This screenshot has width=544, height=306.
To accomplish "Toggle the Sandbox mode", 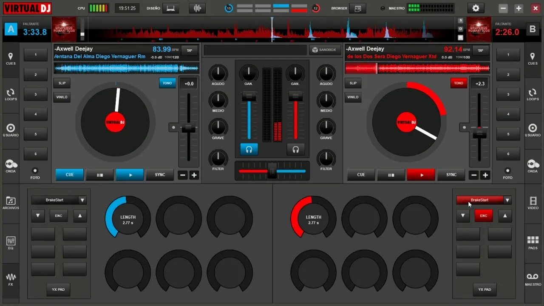I will point(325,50).
